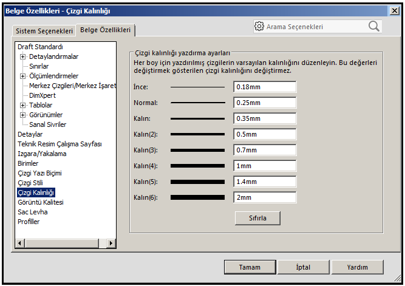Click the gear icon in search box
The width and height of the screenshot is (405, 286).
click(259, 27)
